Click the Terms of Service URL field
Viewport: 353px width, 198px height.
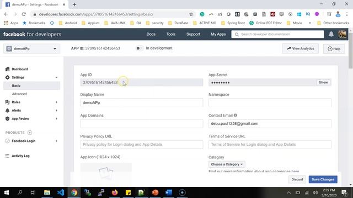click(x=270, y=144)
